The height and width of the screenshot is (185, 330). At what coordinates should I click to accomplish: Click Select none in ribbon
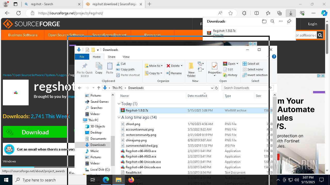[x=253, y=69]
